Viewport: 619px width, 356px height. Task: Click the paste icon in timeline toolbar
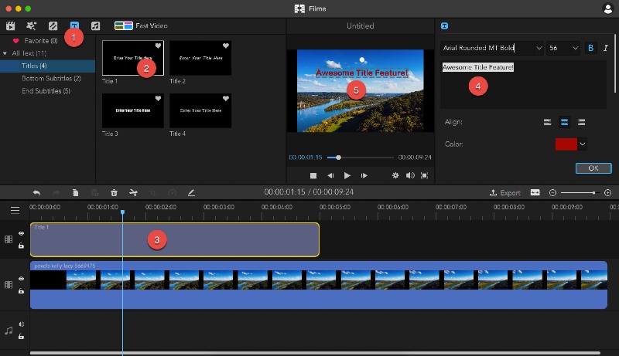tap(94, 192)
